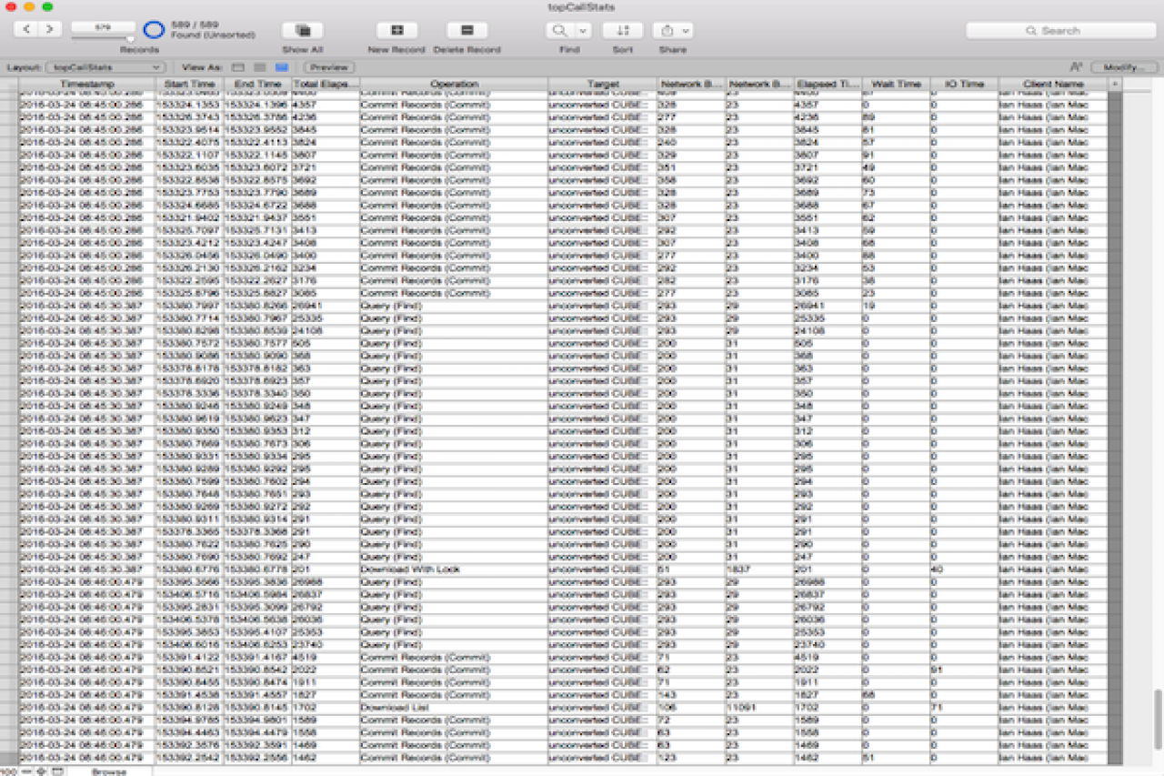Viewport: 1164px width, 776px height.
Task: Go to the next record arrow
Action: coord(49,30)
